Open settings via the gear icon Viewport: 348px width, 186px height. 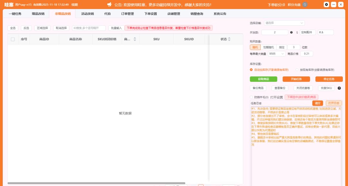coord(326,5)
